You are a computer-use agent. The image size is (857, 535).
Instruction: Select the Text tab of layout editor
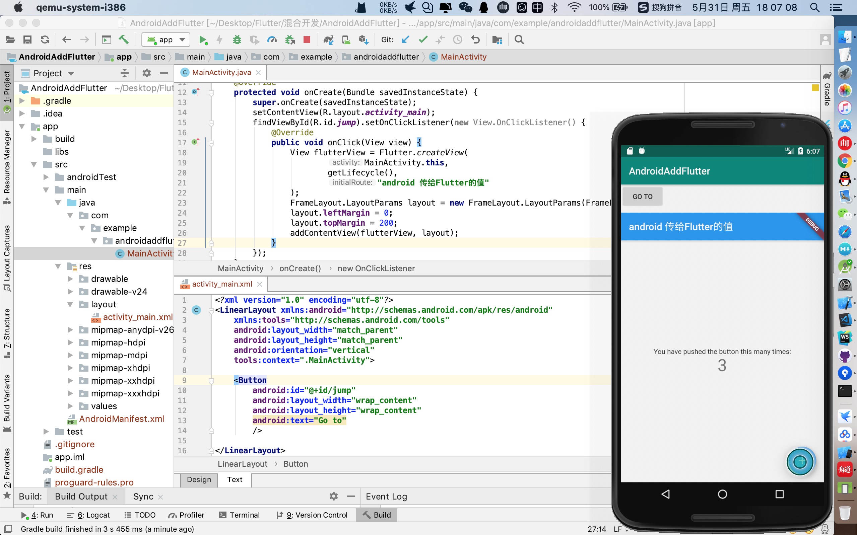[x=235, y=480]
